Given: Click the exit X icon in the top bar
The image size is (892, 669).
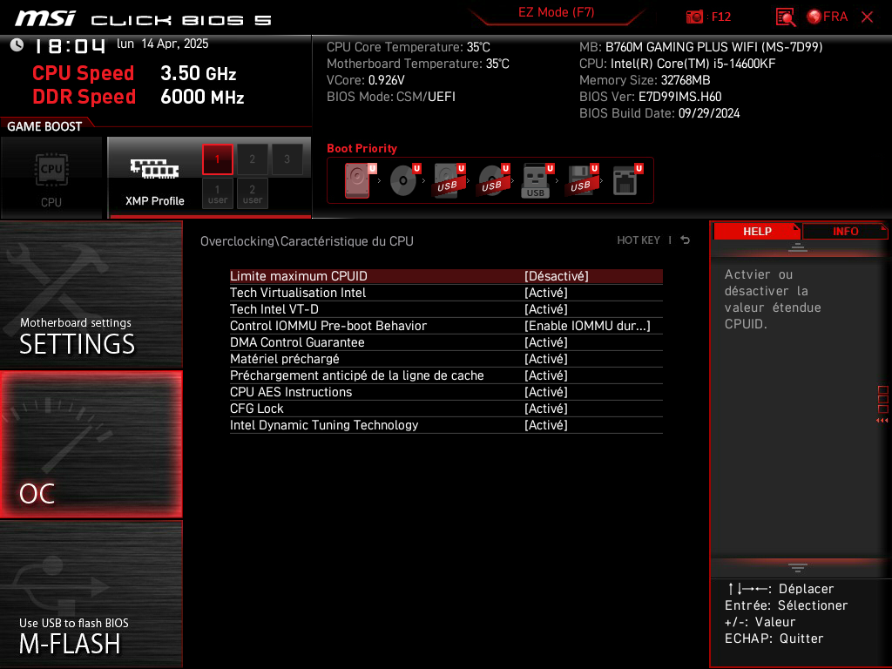Looking at the screenshot, I should [x=867, y=17].
